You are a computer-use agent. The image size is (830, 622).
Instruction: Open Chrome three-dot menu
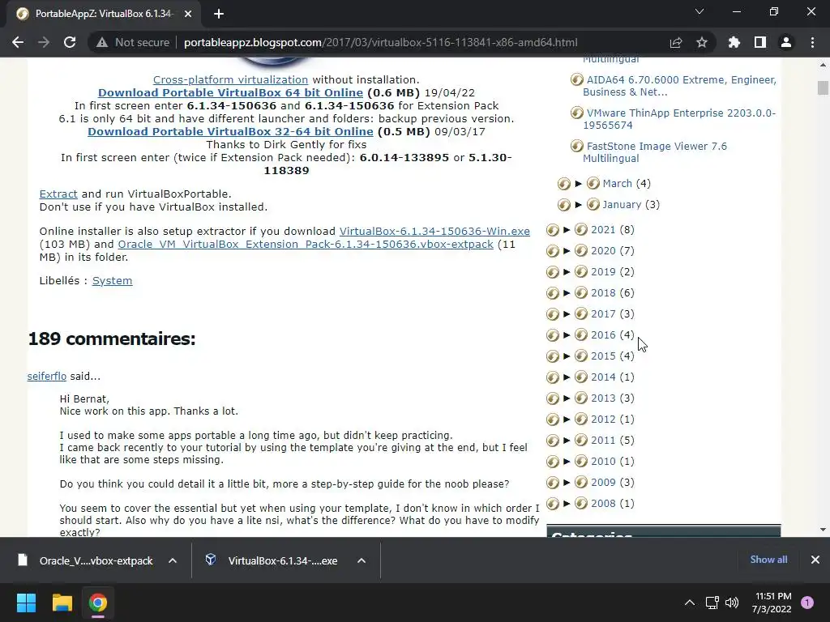812,42
